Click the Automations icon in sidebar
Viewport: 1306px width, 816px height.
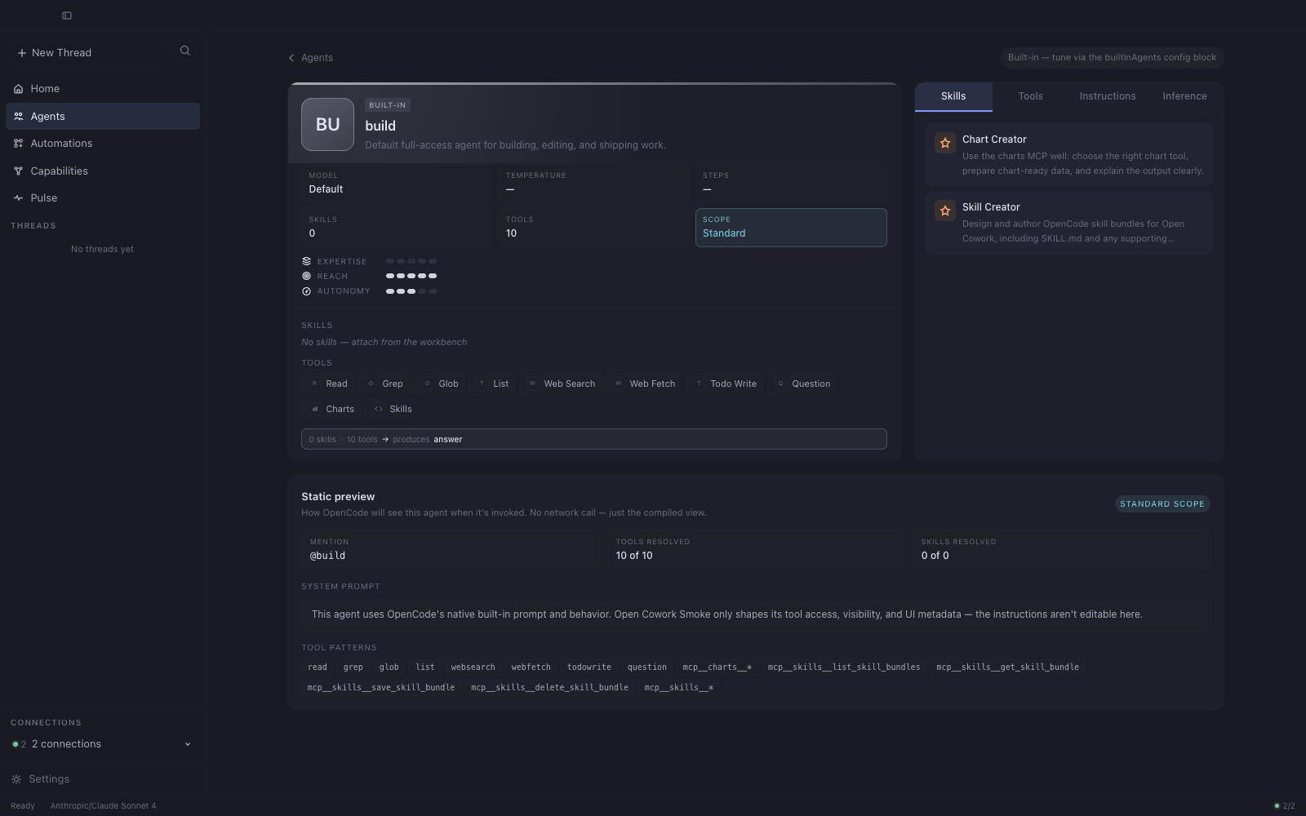pyautogui.click(x=18, y=144)
